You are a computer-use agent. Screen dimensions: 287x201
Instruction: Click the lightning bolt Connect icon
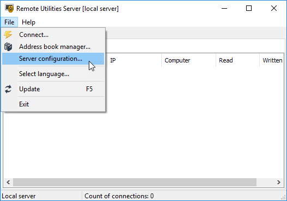[8, 35]
